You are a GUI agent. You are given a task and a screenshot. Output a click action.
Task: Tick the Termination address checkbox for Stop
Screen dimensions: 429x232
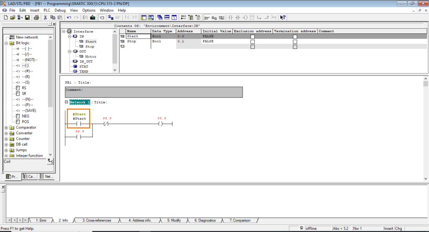pyautogui.click(x=295, y=42)
